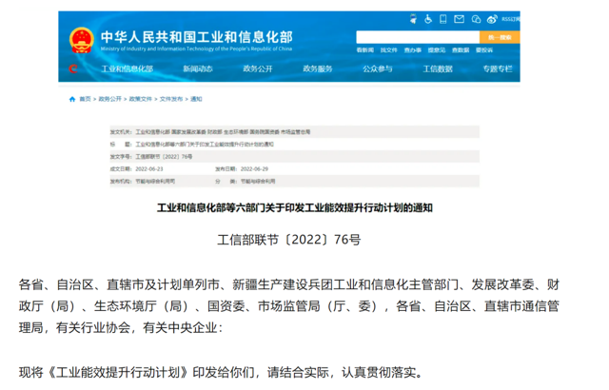
Task: Open the 工信数据 navigation menu
Action: 438,69
